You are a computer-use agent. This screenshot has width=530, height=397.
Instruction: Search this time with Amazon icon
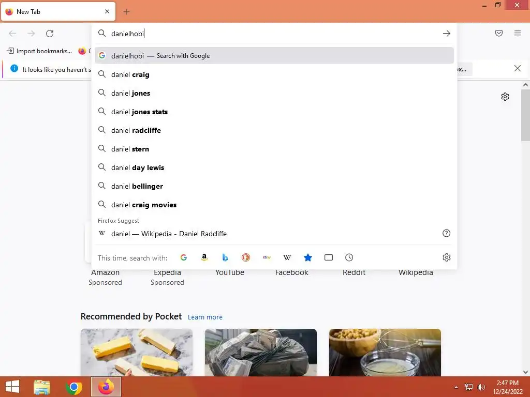[204, 257]
